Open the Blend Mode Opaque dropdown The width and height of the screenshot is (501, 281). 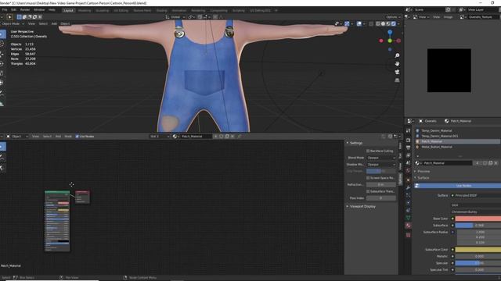381,158
